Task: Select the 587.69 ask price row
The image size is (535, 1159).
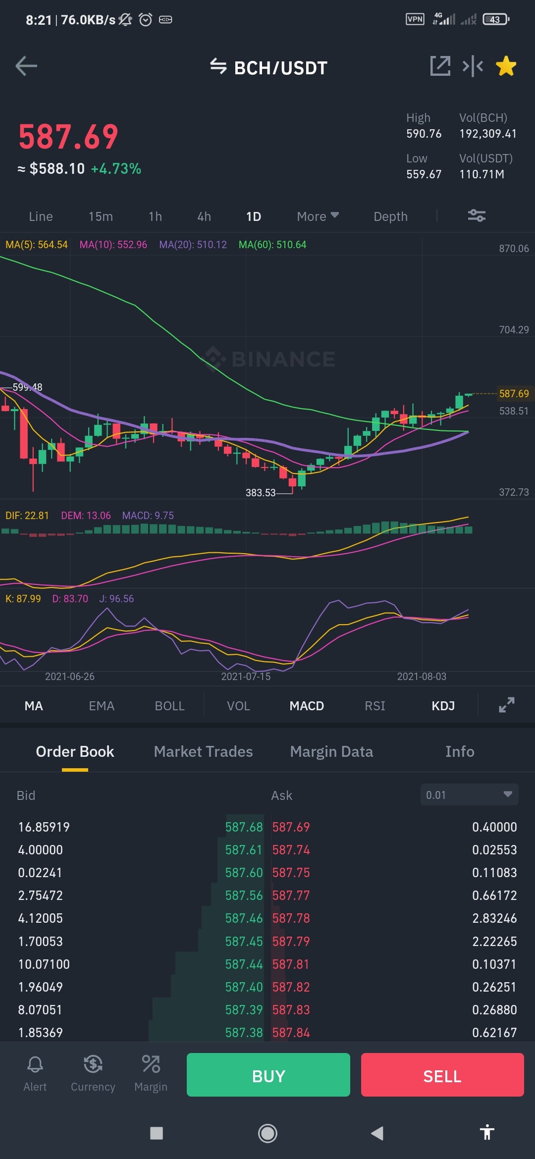Action: (394, 827)
